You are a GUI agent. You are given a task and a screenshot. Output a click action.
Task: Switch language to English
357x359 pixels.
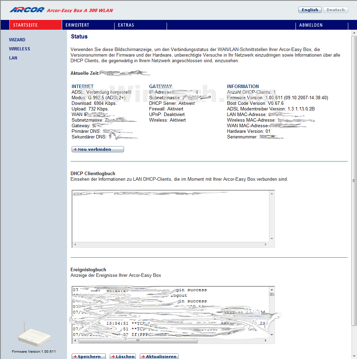click(x=310, y=10)
